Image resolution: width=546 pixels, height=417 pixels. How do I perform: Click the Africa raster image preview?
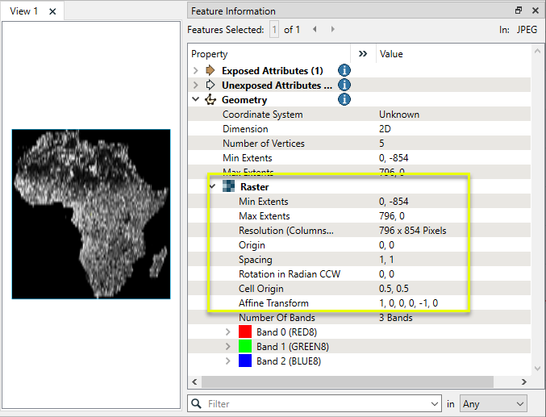coord(90,214)
